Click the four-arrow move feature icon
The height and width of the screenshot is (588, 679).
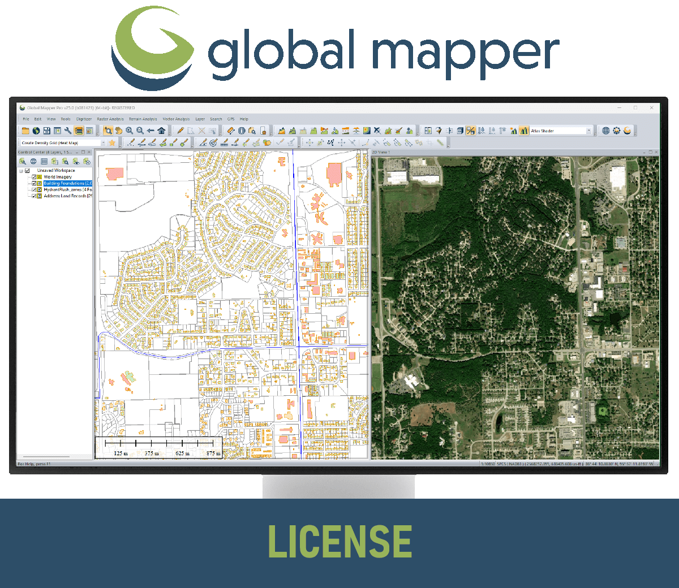(310, 142)
